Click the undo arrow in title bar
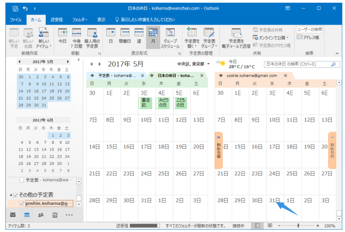The width and height of the screenshot is (345, 232). (25, 8)
